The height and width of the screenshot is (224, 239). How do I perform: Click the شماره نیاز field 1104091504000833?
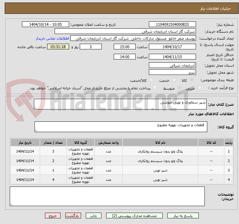[172, 25]
